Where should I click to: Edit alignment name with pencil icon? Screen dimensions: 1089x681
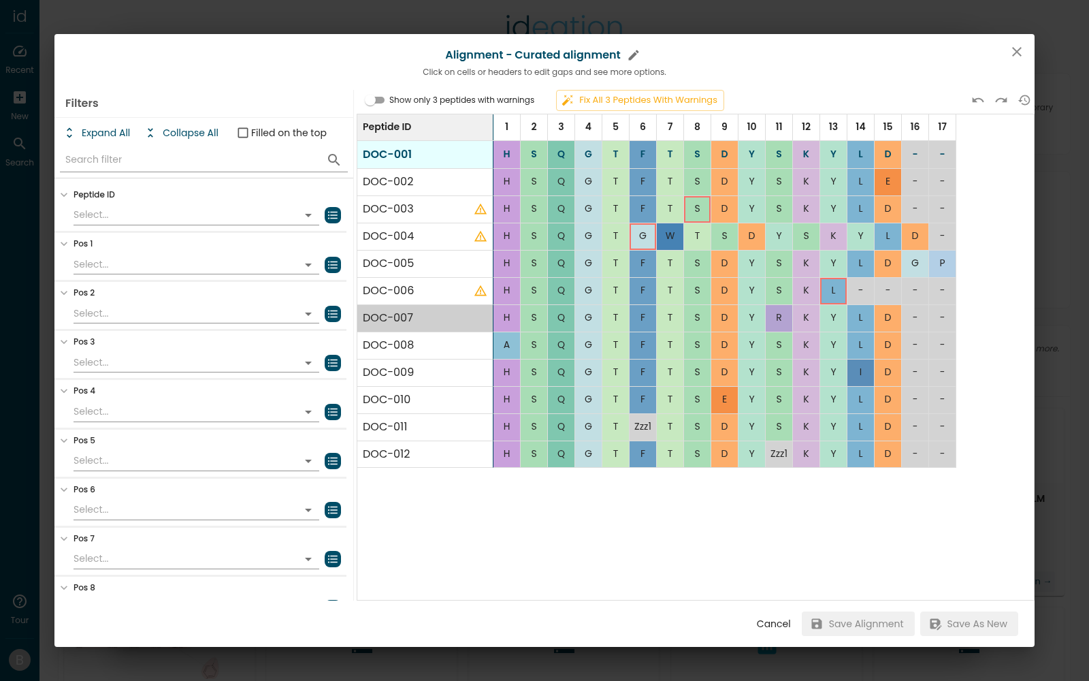633,55
